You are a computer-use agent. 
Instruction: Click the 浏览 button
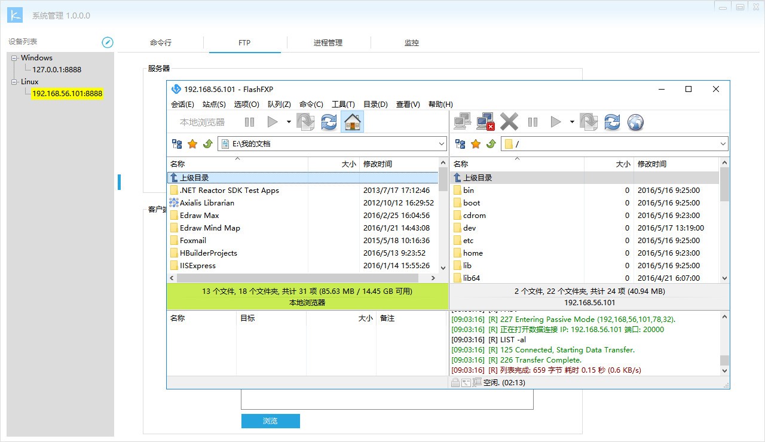tap(270, 421)
